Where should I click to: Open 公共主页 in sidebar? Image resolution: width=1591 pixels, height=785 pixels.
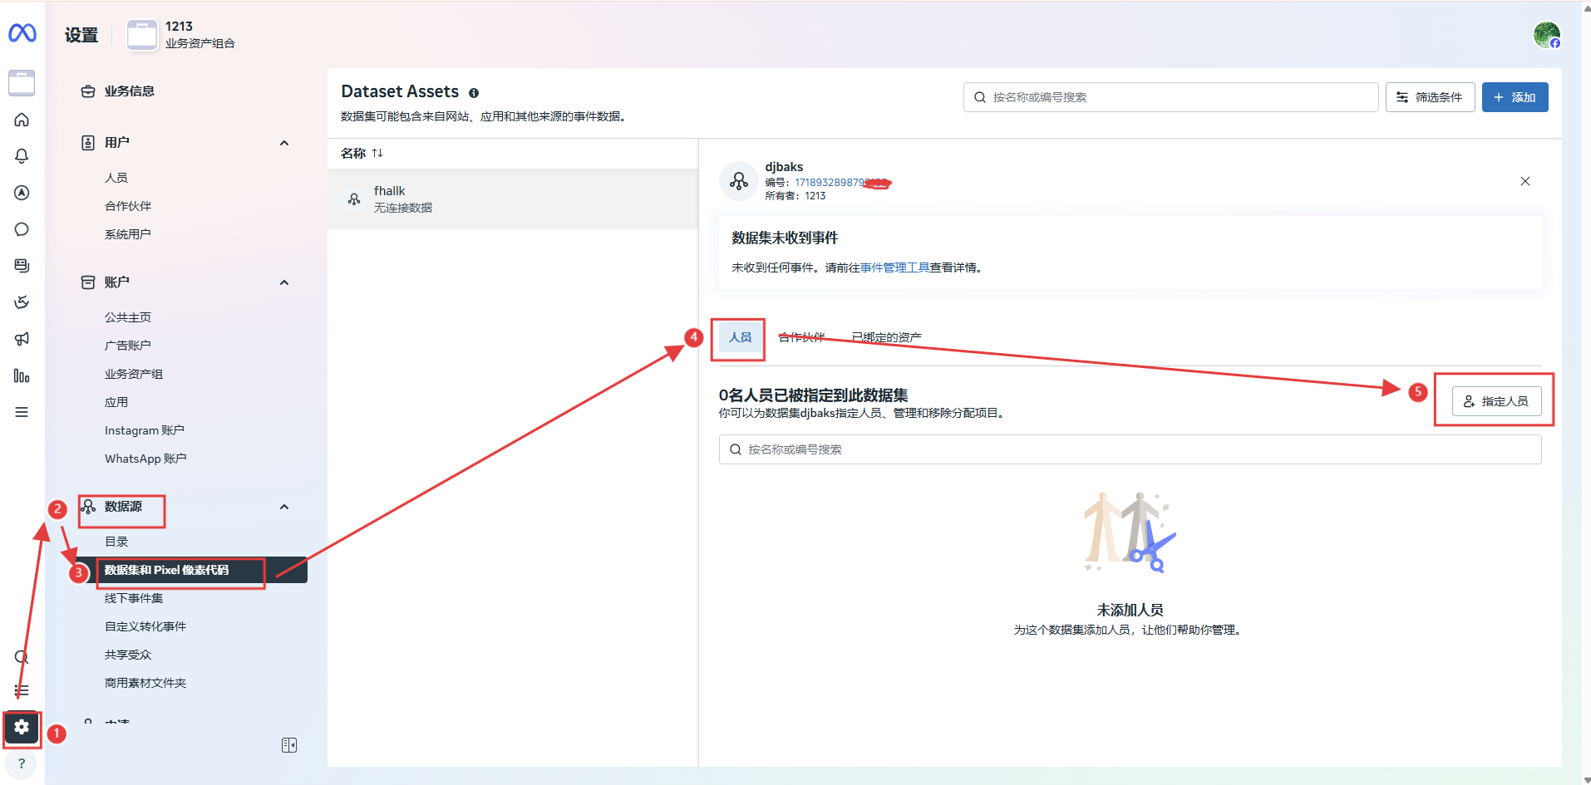(x=128, y=317)
